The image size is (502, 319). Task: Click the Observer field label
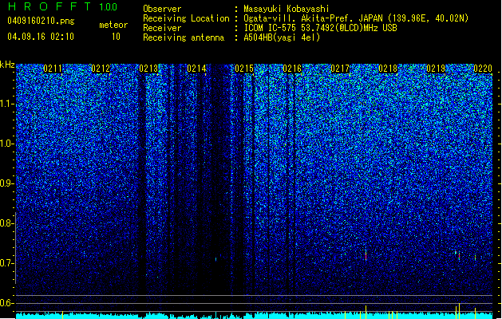tap(162, 9)
